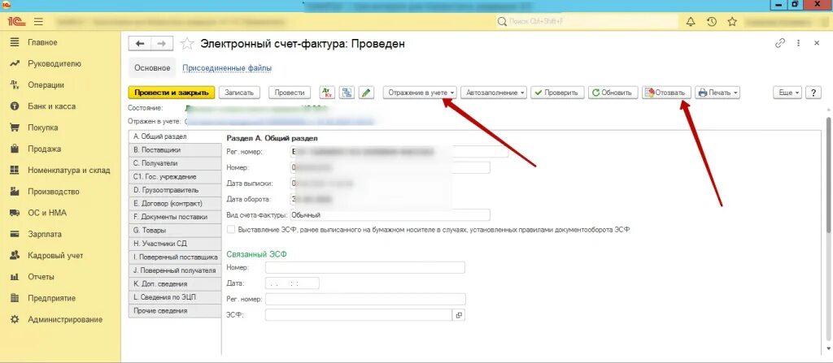Switch to the Основное tab
This screenshot has width=833, height=363.
(152, 68)
